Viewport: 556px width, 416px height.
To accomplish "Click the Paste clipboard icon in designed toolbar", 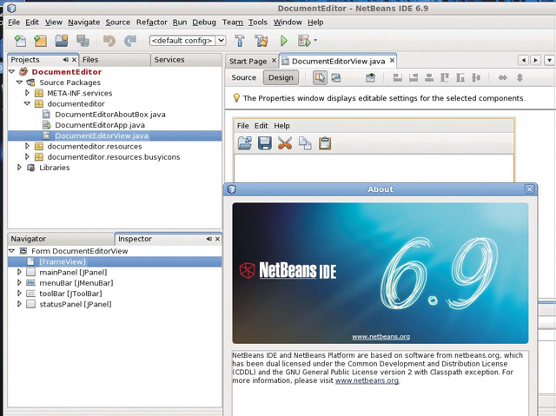I will point(325,143).
